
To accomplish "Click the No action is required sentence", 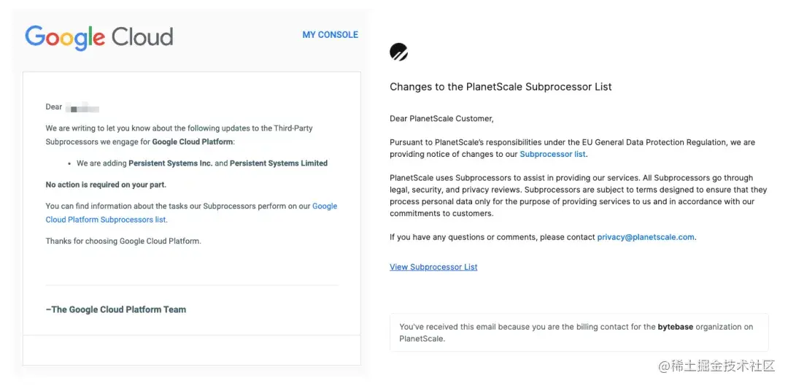I will coord(106,185).
